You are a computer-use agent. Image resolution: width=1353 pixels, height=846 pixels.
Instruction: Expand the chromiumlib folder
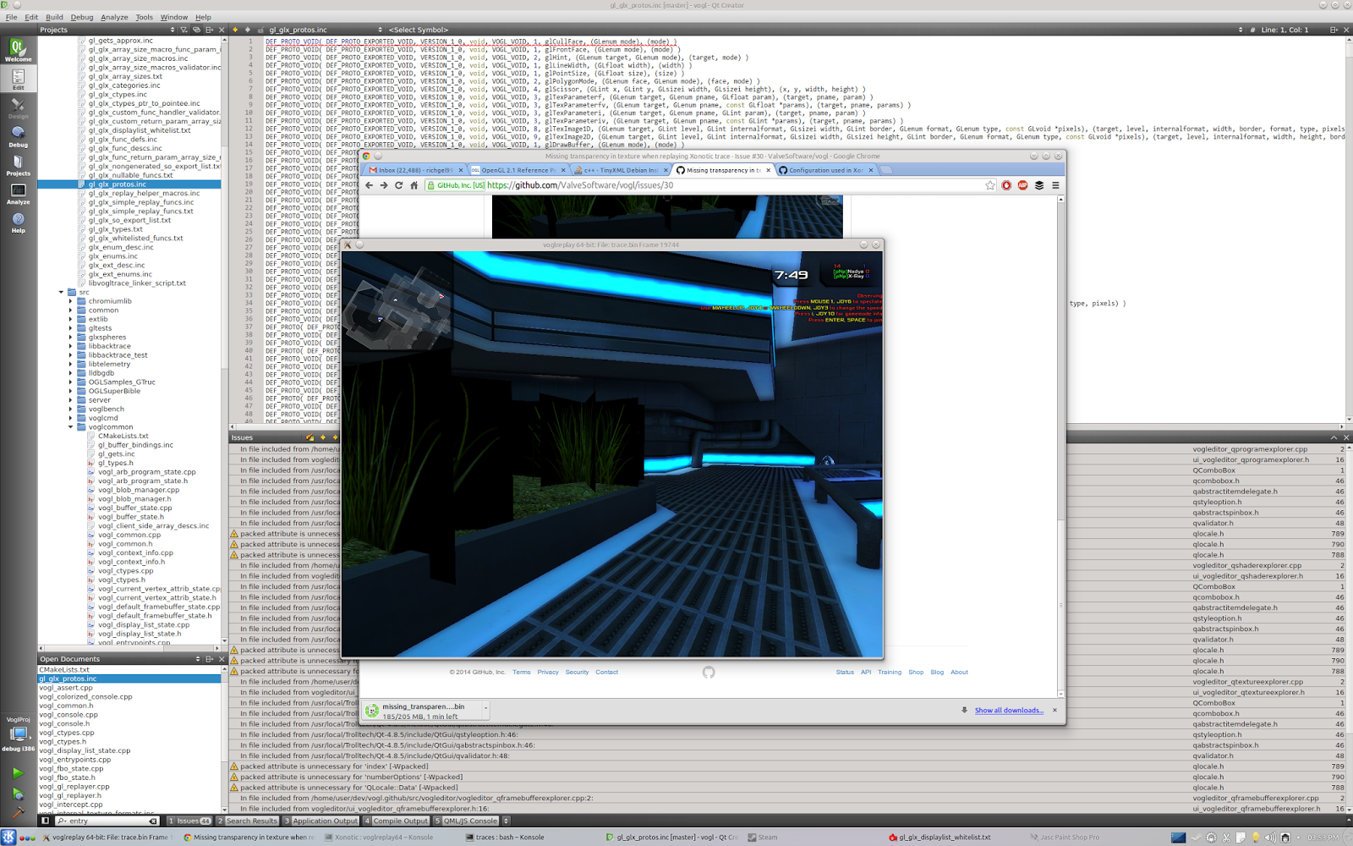71,301
